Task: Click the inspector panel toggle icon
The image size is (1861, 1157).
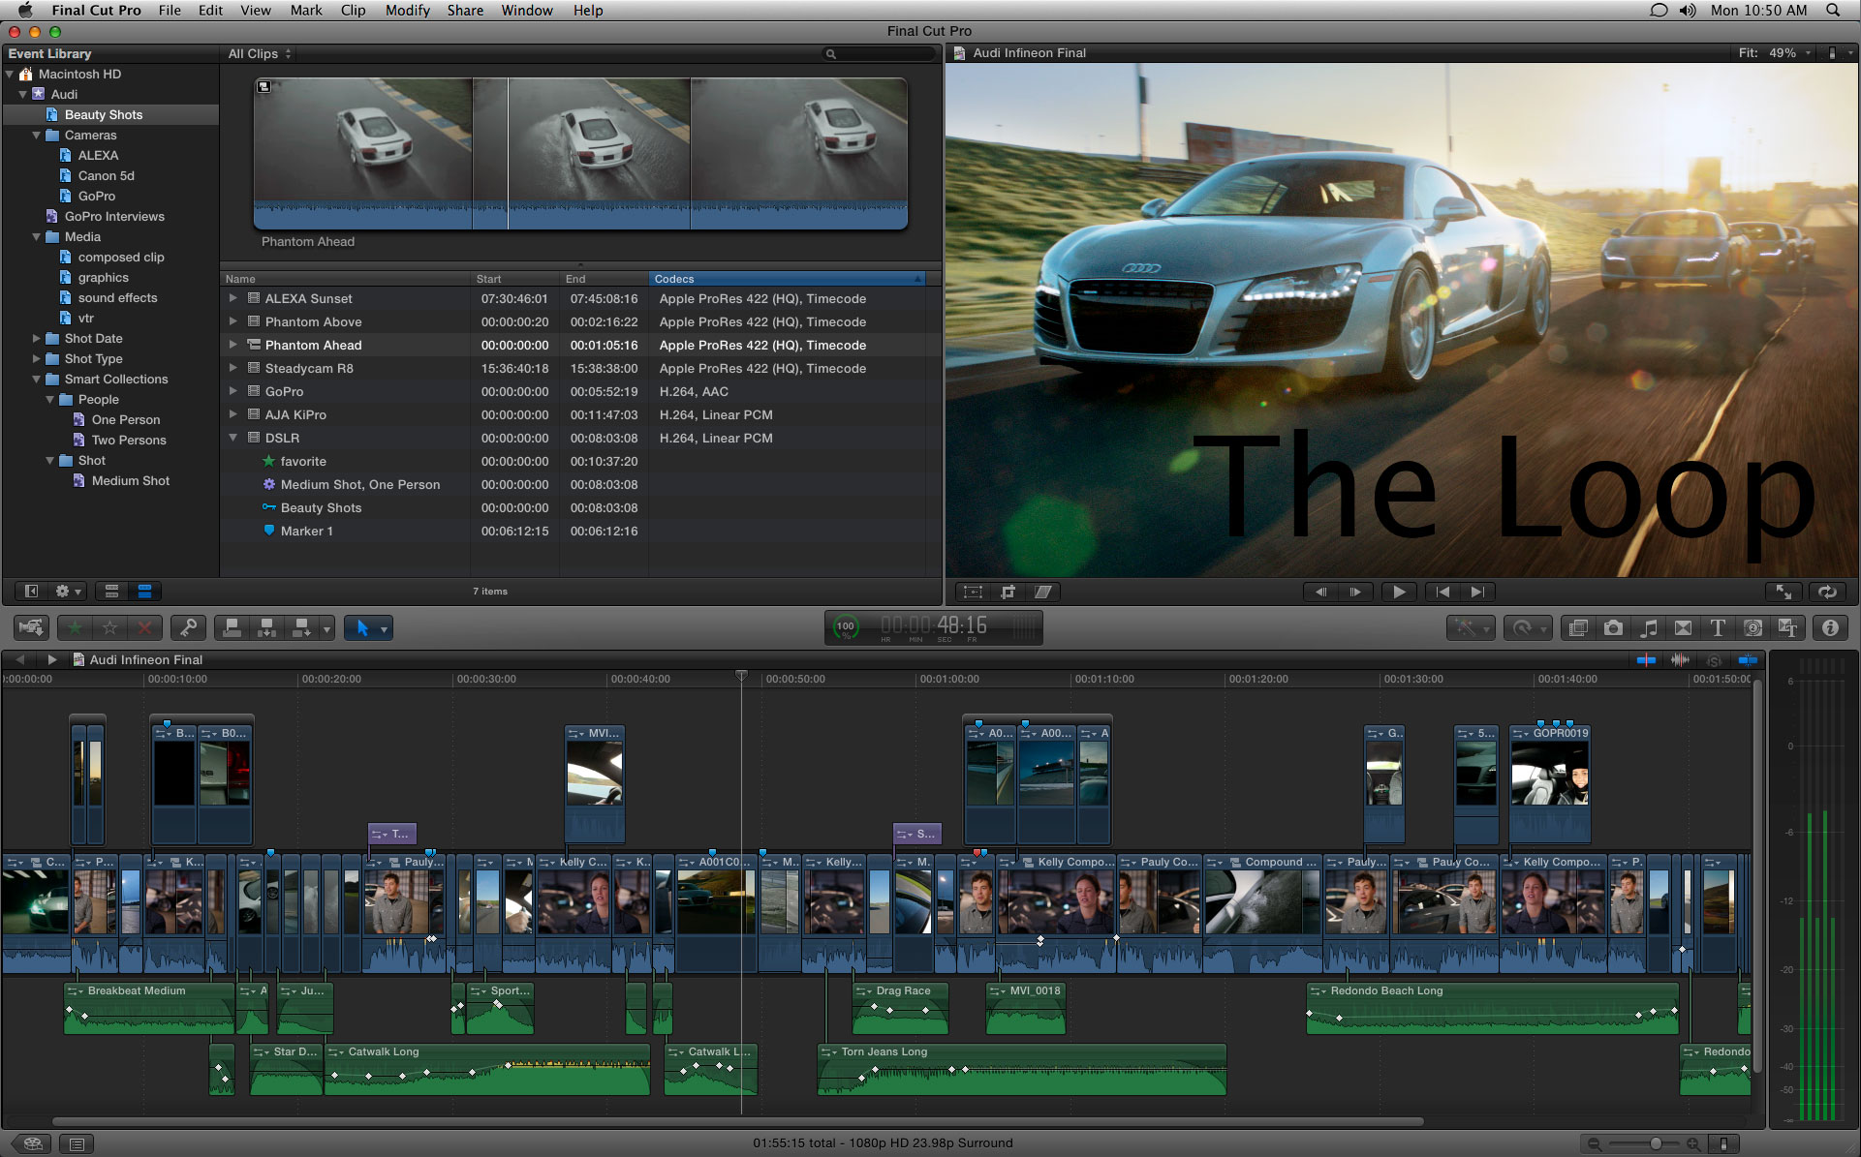Action: (x=1833, y=626)
